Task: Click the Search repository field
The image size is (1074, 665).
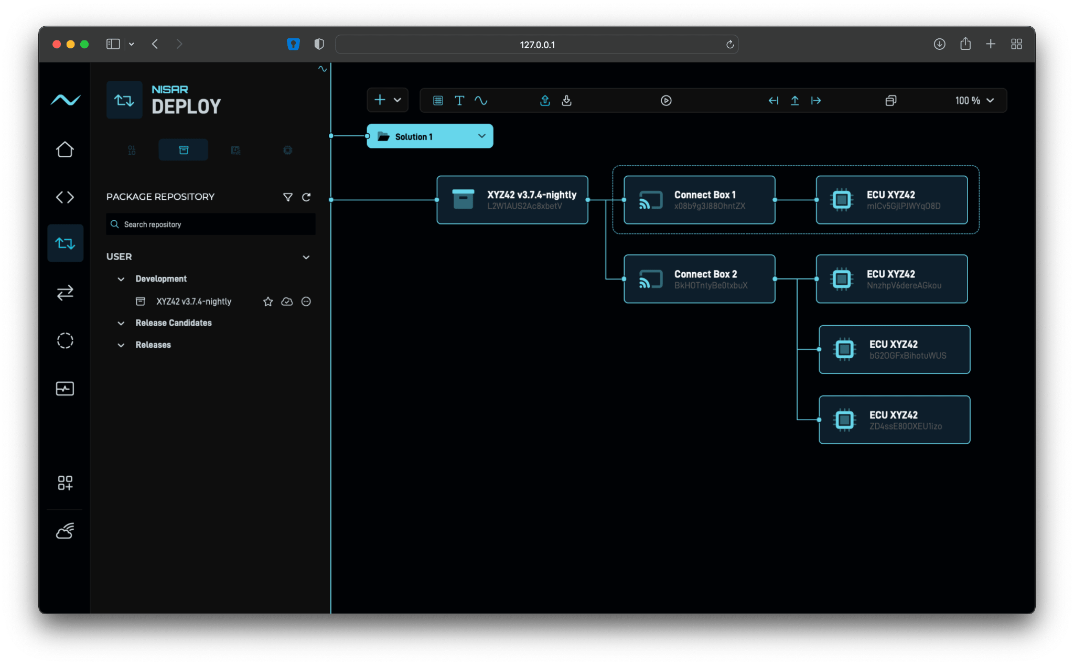Action: coord(210,224)
